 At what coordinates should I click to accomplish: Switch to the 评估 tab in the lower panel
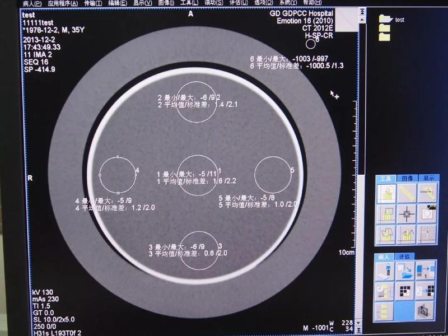(404, 256)
